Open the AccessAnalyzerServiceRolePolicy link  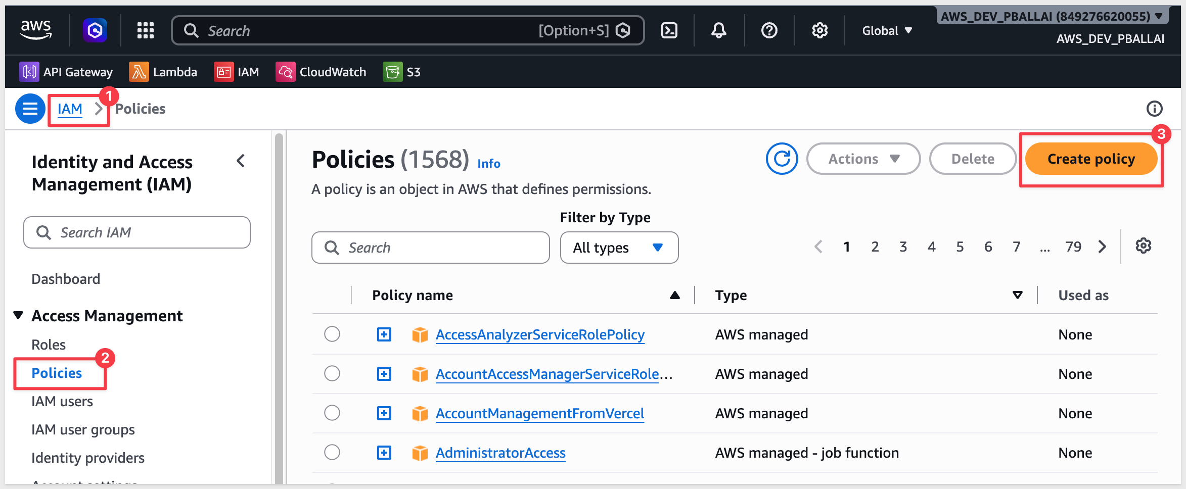click(x=540, y=334)
